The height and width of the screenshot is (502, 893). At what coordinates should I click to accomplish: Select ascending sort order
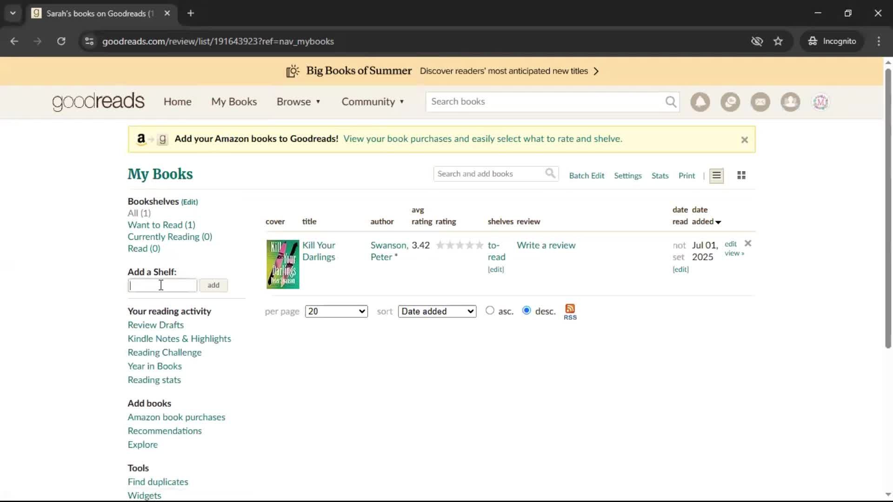(490, 310)
